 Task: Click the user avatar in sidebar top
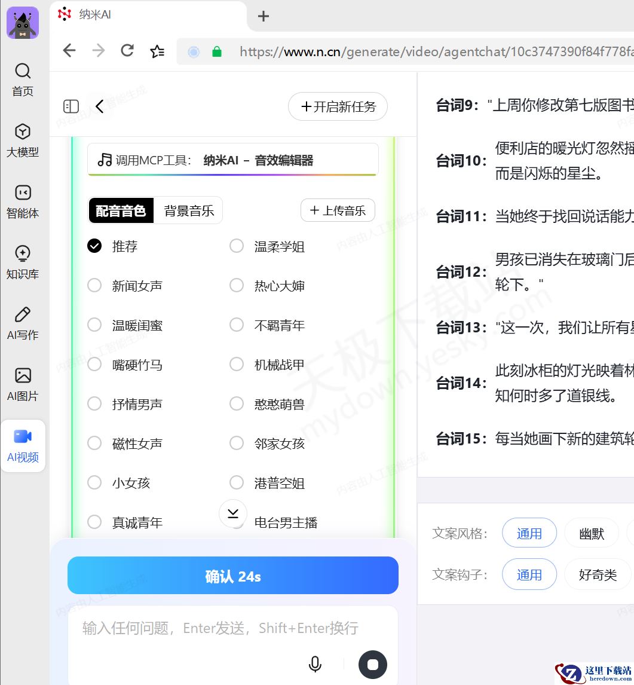tap(23, 23)
